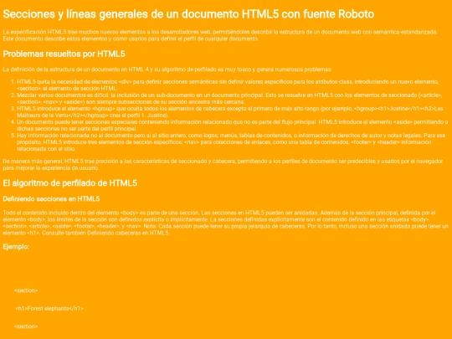Click the first '<section>' code line
The height and width of the screenshot is (339, 452).
(26, 290)
